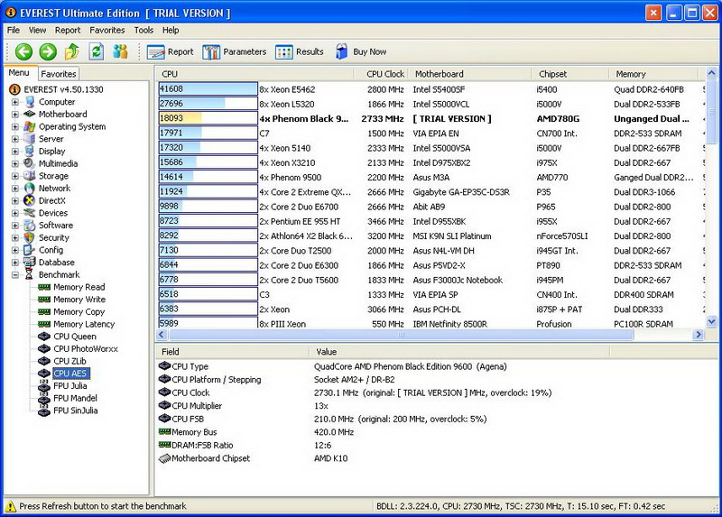
Task: Select the Operating System tree icon
Action: (x=30, y=126)
